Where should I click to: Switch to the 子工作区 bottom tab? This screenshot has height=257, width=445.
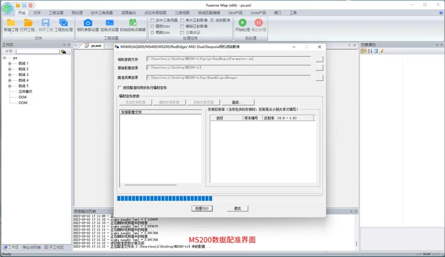click(54, 247)
